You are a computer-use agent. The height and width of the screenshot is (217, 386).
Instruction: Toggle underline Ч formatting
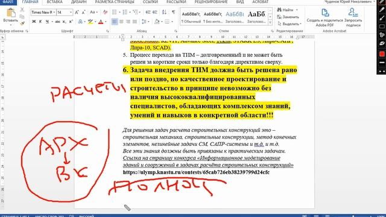(x=47, y=22)
